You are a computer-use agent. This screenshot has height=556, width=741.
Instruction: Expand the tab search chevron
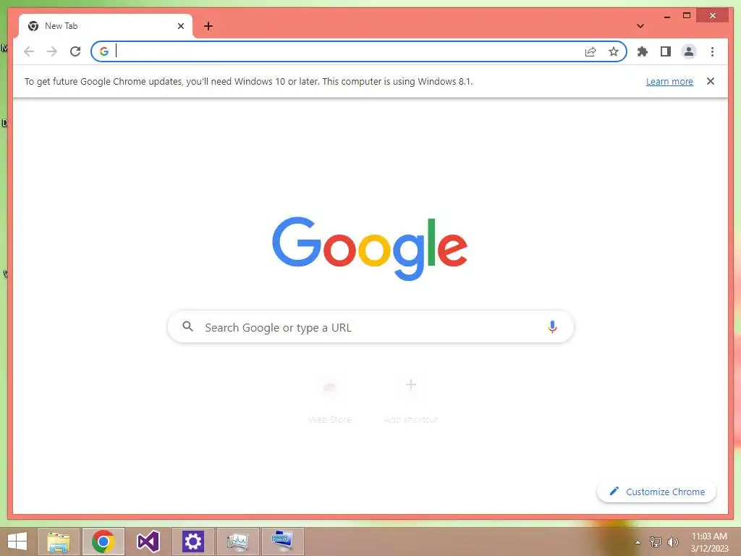click(x=640, y=26)
